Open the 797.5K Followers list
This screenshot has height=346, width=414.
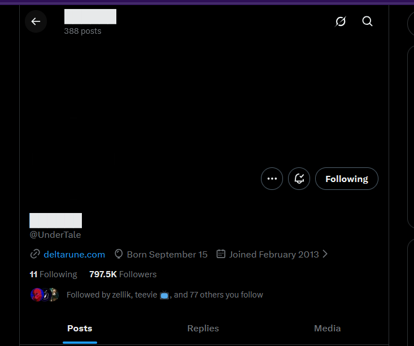tap(123, 274)
